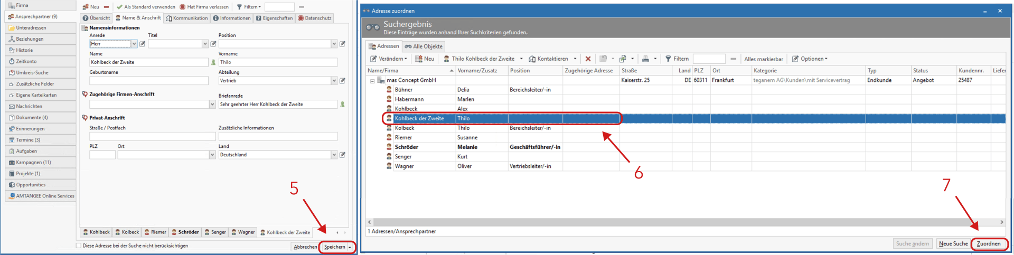This screenshot has width=1014, height=255.
Task: Click the edit icon next to Anrede field
Action: pos(143,44)
